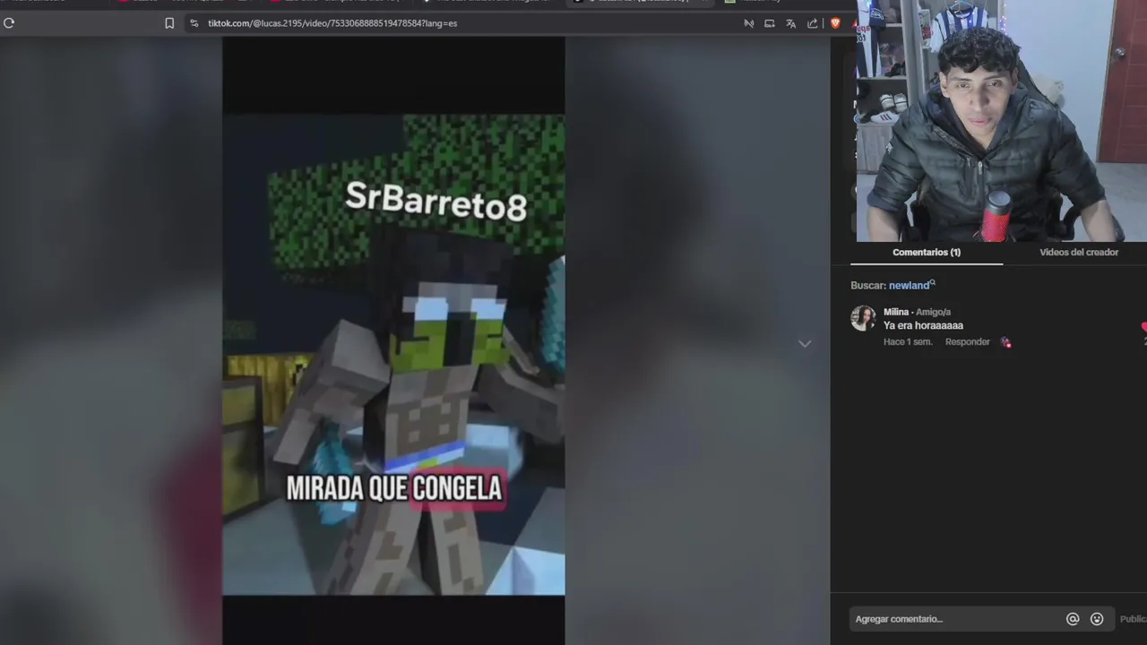Open site settings icon beside the URL
Image resolution: width=1147 pixels, height=645 pixels.
(194, 23)
